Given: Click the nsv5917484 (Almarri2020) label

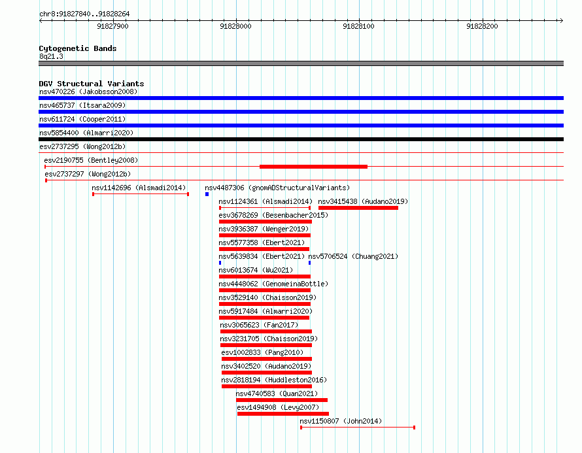Looking at the screenshot, I should point(265,311).
